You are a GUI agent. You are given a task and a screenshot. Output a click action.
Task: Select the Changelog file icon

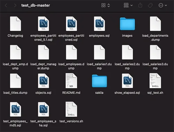[x=15, y=24]
